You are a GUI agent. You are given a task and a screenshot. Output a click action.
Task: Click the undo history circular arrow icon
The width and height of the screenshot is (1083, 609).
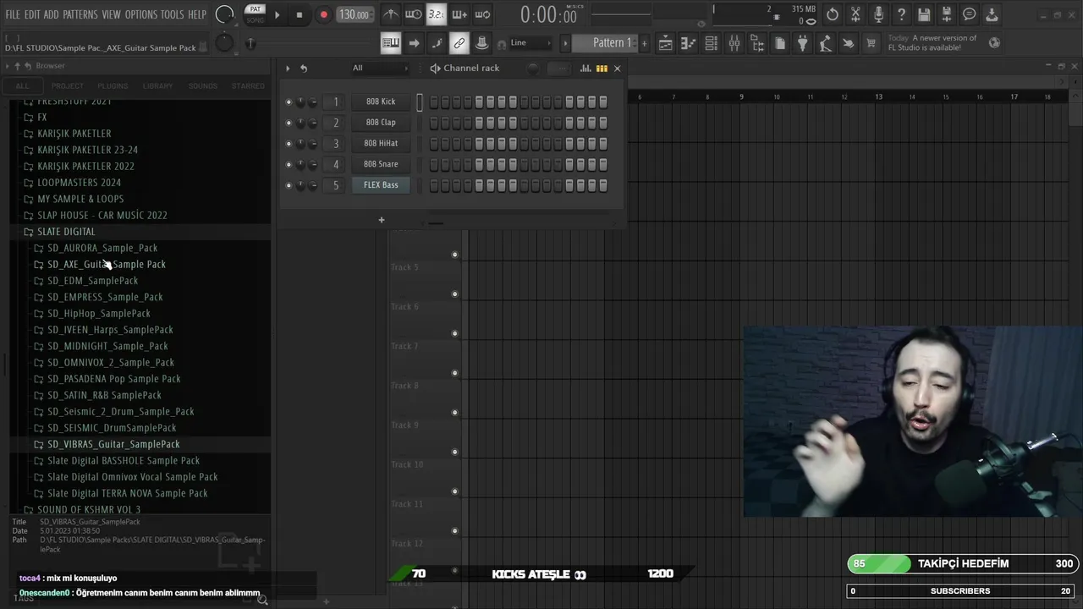tap(833, 14)
